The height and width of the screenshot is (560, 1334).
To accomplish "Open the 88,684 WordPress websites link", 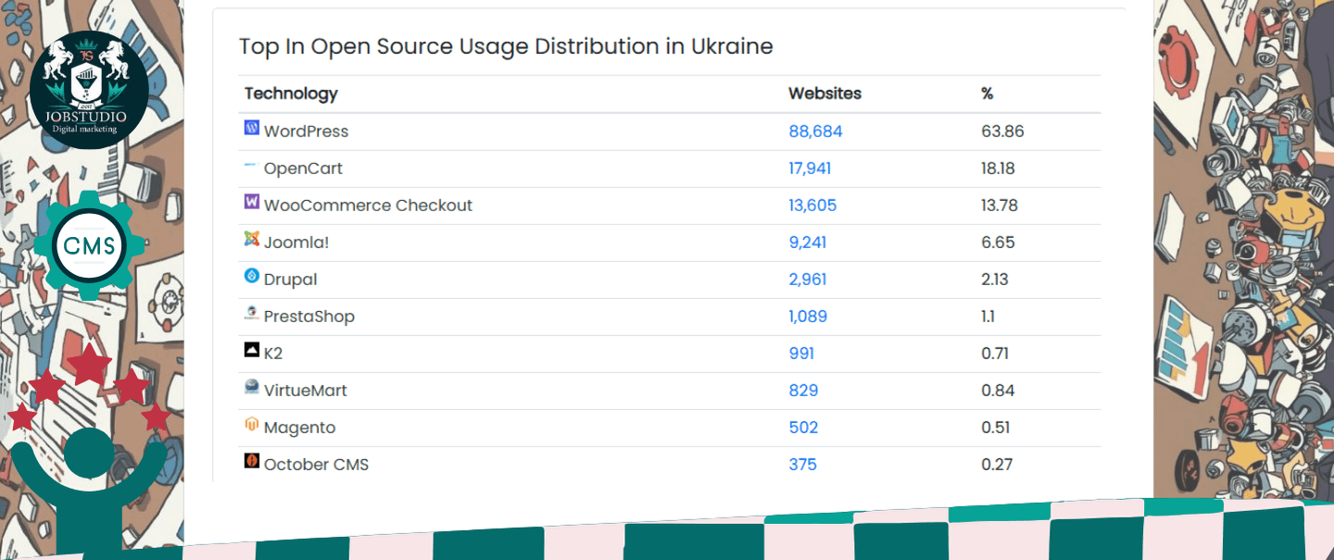I will tap(815, 131).
